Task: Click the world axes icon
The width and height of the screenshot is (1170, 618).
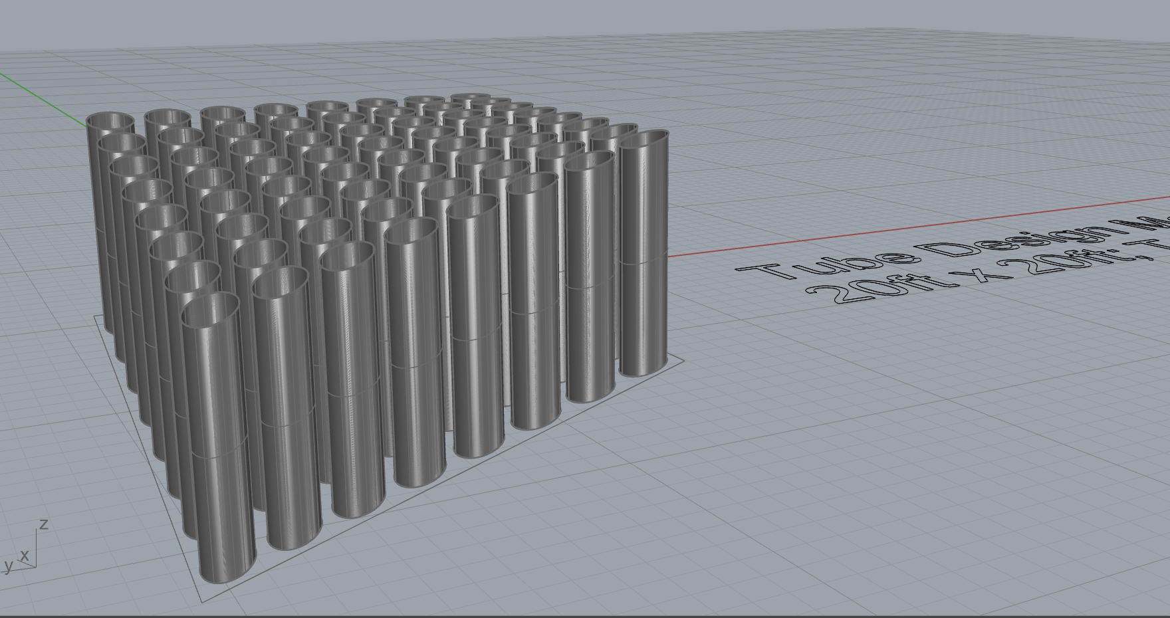Action: click(x=25, y=547)
